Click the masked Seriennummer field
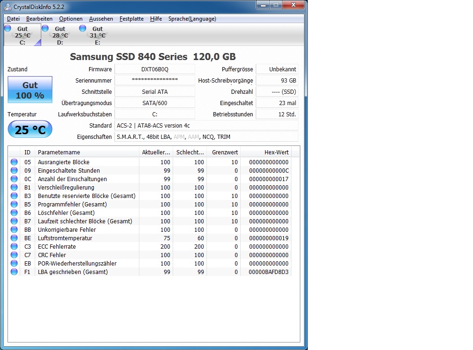Viewport: 473px width, 350px height. (x=155, y=80)
